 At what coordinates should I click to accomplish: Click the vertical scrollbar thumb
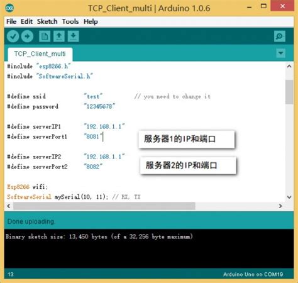click(289, 92)
